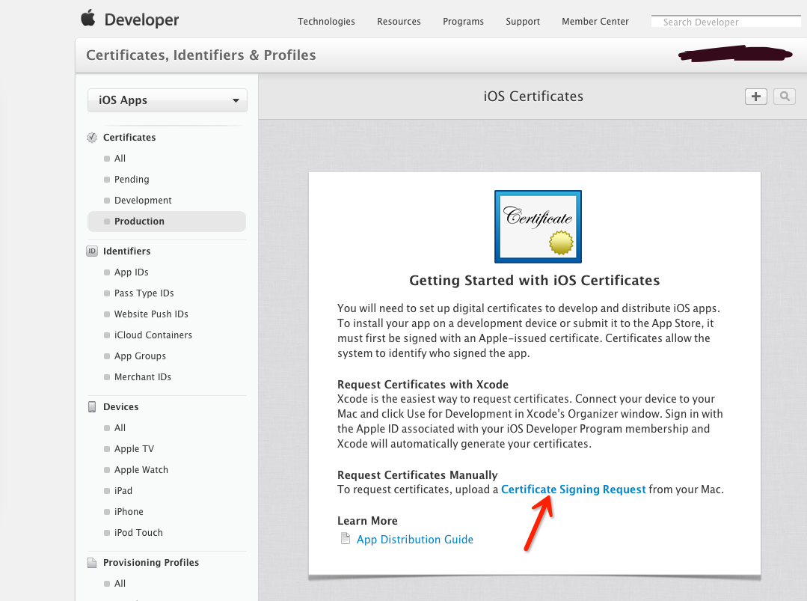Screen dimensions: 807x601
Task: Open the App Distribution Guide link
Action: pos(415,539)
